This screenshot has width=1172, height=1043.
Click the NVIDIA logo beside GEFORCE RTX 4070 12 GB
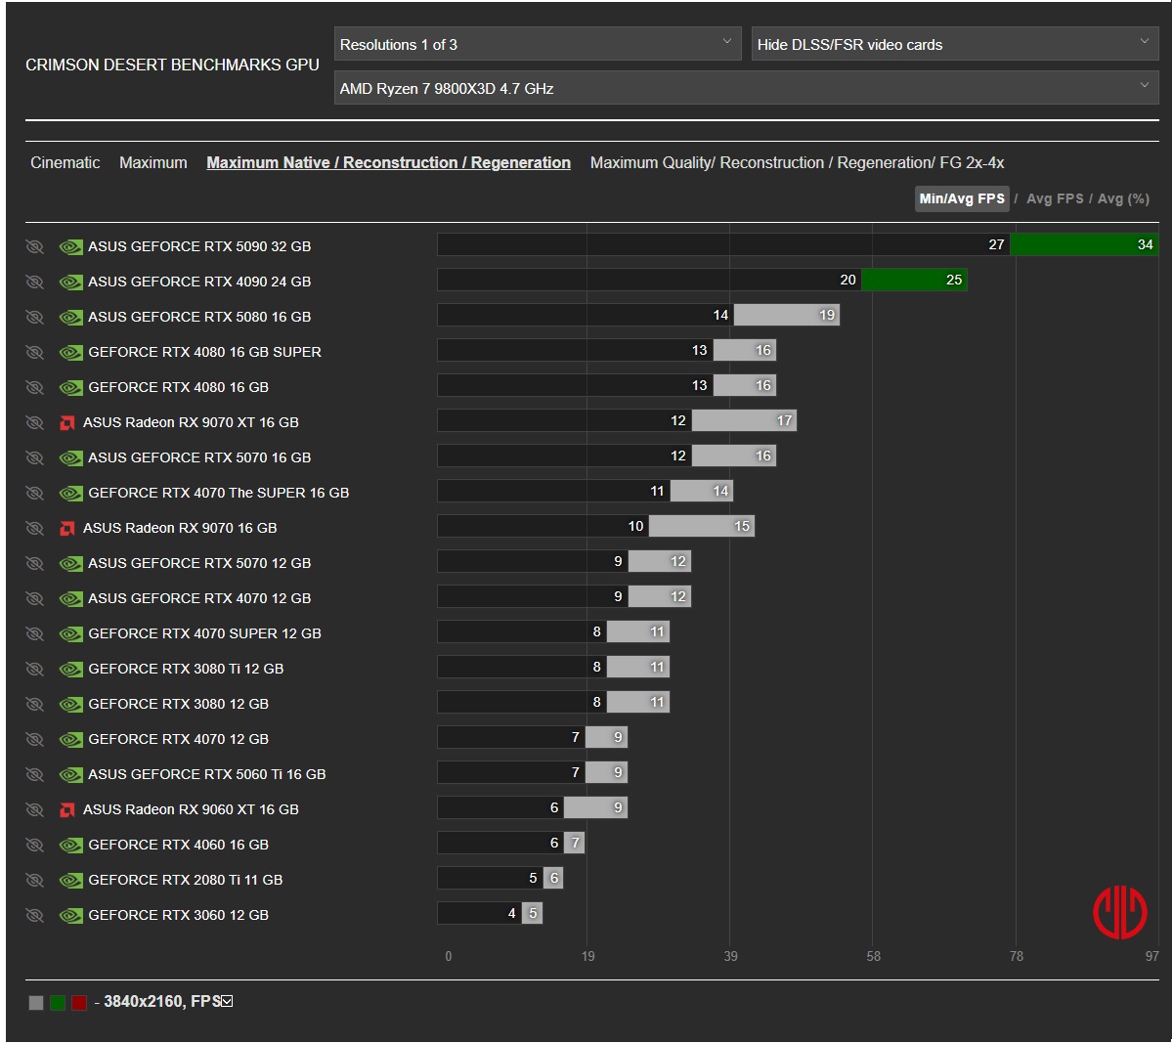coord(71,739)
